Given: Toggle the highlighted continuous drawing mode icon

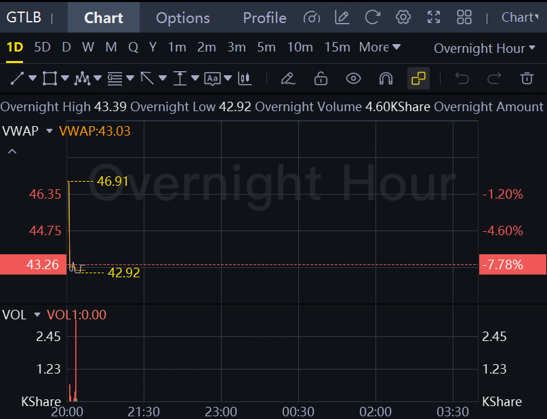Looking at the screenshot, I should pos(419,79).
